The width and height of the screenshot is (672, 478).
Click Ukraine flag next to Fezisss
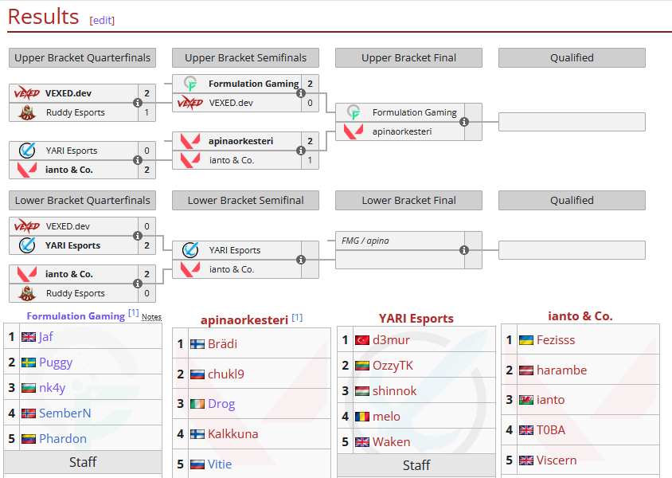click(x=526, y=340)
